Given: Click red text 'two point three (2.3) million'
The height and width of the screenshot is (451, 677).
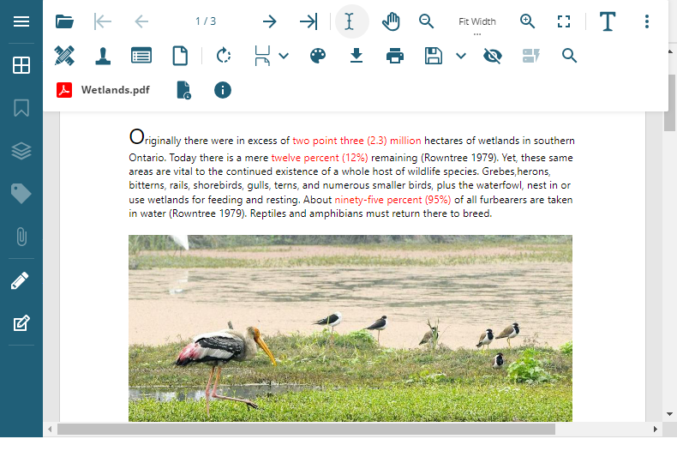Looking at the screenshot, I should (356, 141).
